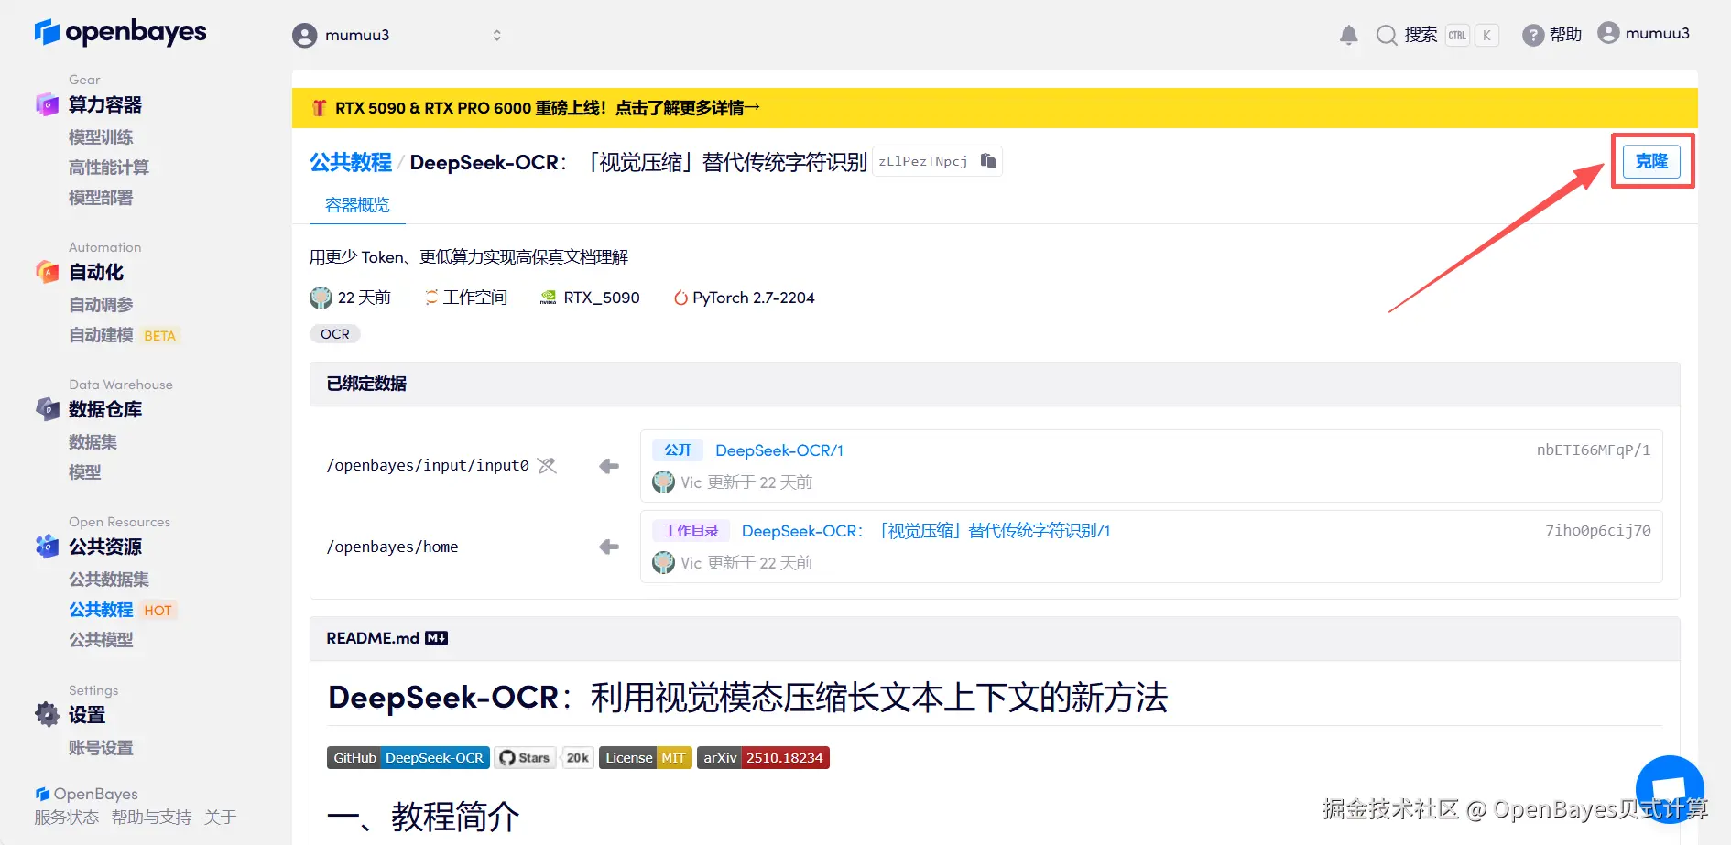This screenshot has height=845, width=1731.
Task: Select the 算力容器 sidebar icon
Action: click(47, 103)
